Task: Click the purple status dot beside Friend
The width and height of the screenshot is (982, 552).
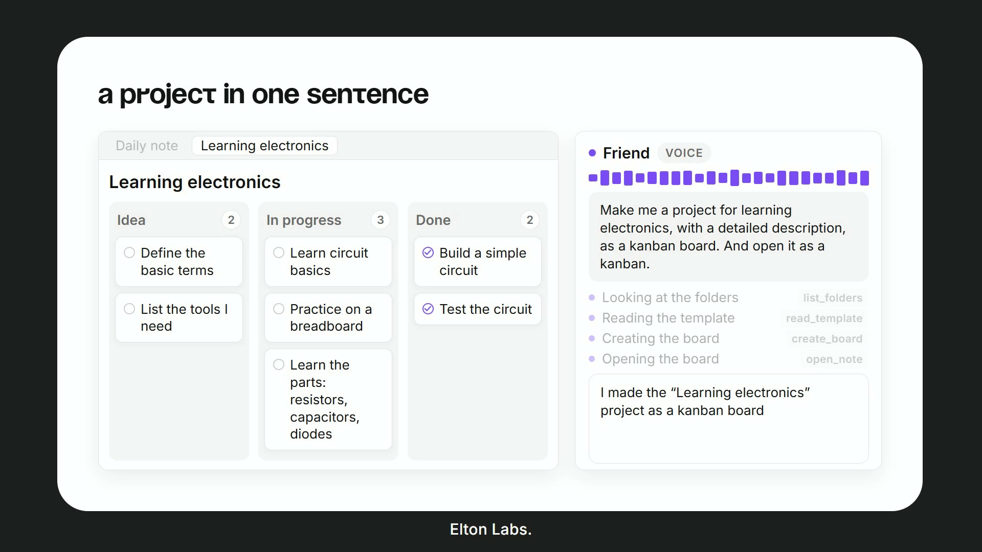Action: pos(592,153)
